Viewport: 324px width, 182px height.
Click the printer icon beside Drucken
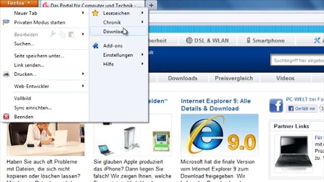[6, 74]
